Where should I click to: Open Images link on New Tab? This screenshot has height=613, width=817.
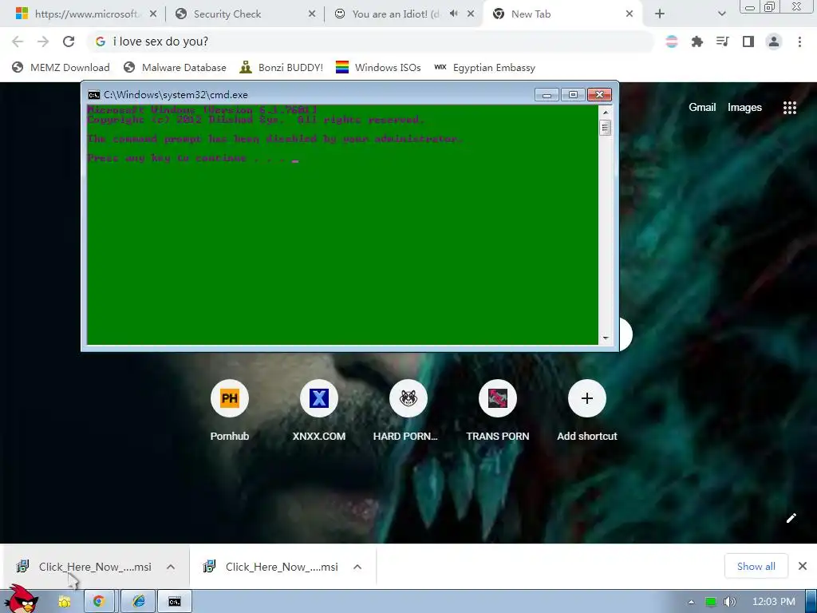(x=744, y=108)
